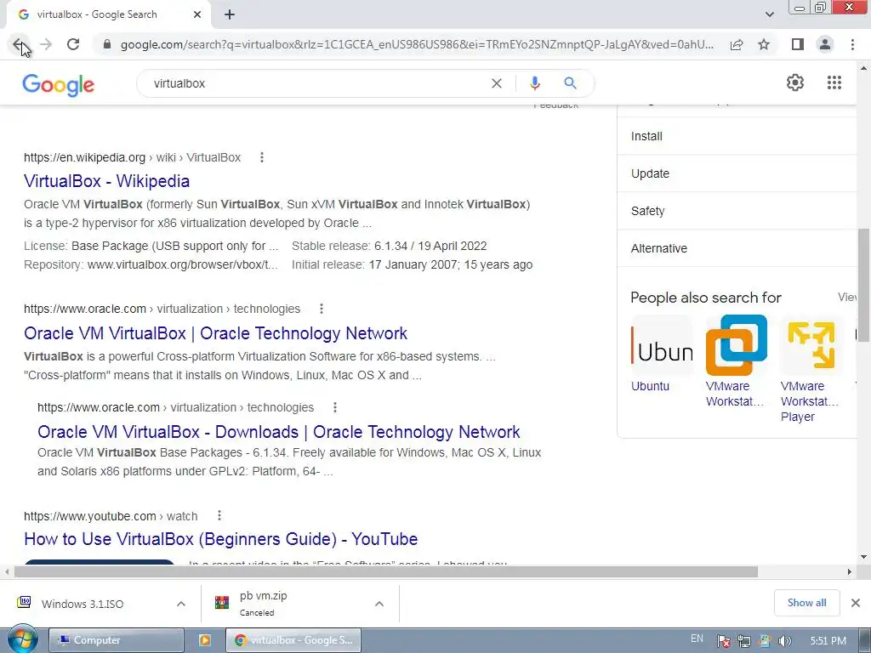Open options for Oracle Technology Network result

click(x=321, y=309)
